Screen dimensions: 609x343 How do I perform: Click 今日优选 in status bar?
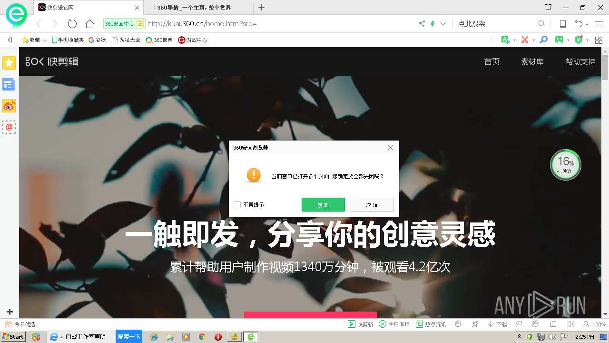click(x=20, y=324)
